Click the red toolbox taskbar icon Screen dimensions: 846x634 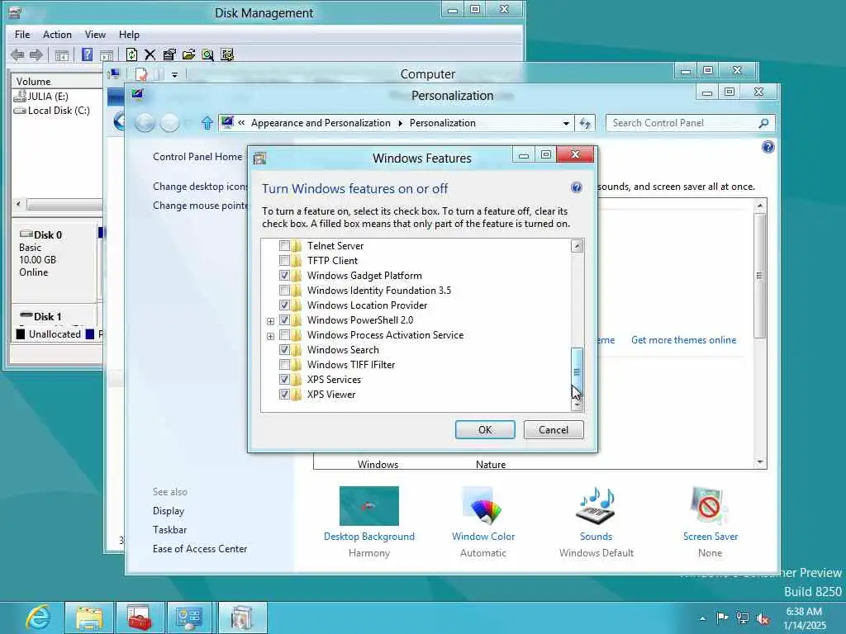coord(140,617)
